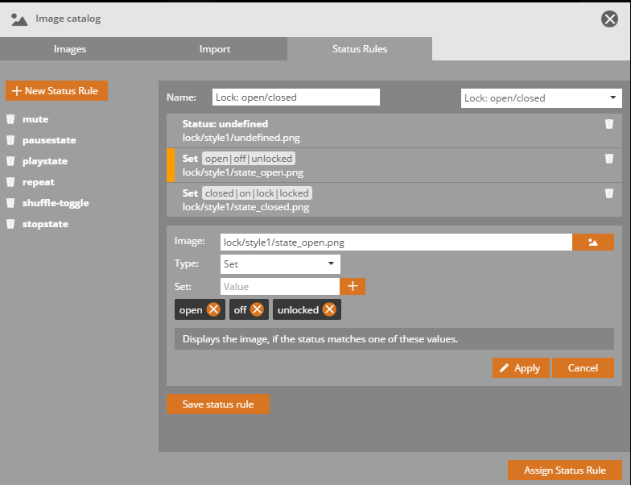Add value with the plus button
The width and height of the screenshot is (631, 485).
353,286
